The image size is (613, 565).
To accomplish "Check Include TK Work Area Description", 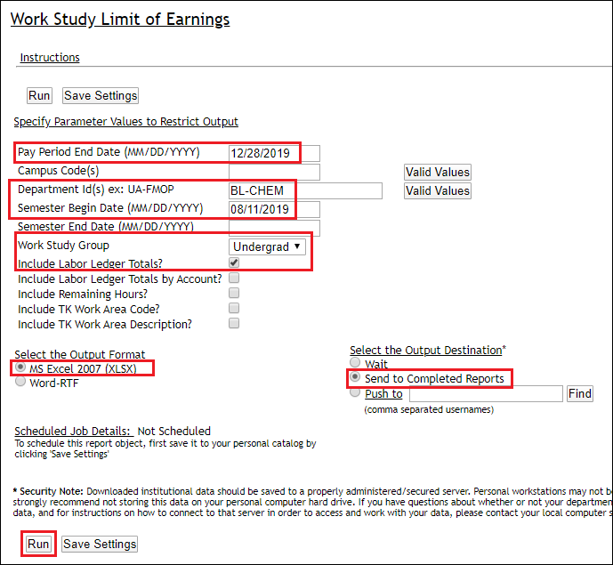I will point(234,323).
